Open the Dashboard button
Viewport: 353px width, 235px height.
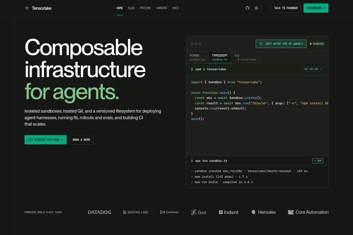tap(316, 8)
